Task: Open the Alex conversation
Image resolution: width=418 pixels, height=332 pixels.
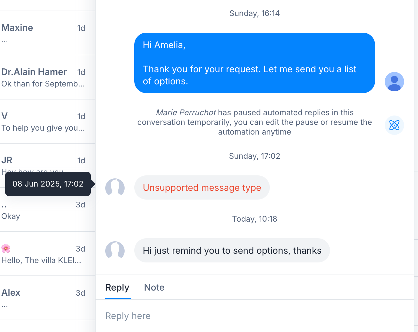Action: (x=47, y=298)
